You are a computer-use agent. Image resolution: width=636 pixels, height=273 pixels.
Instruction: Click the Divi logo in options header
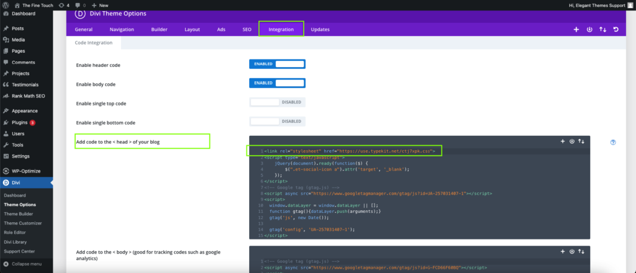pos(80,14)
